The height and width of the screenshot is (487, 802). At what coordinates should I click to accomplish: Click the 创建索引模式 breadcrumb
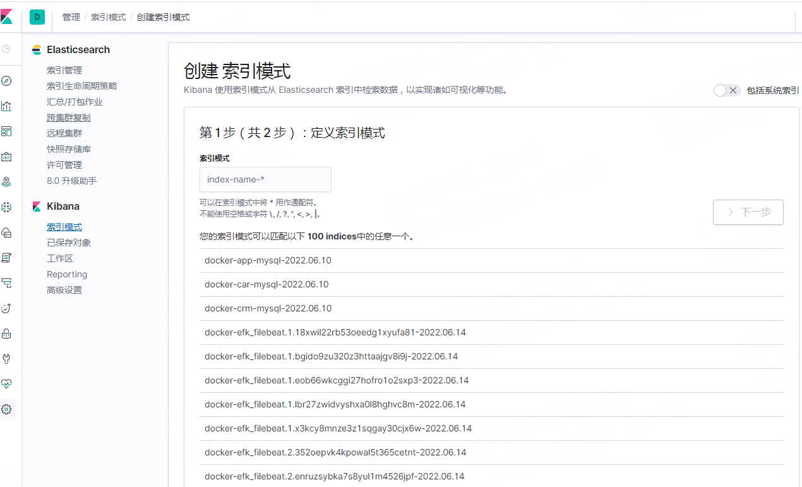click(163, 17)
